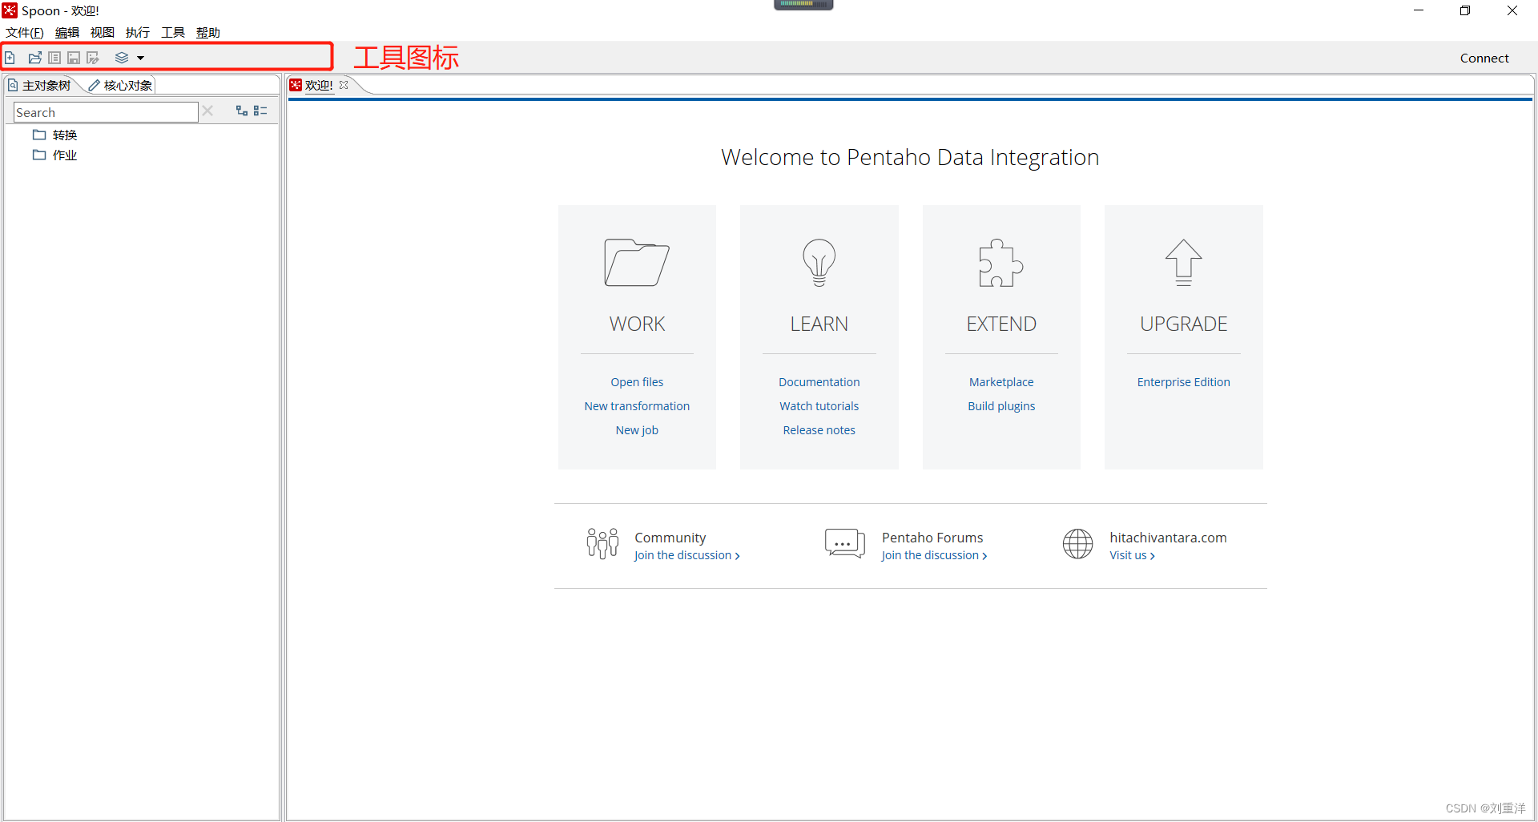1538x822 pixels.
Task: Click the New file toolbar icon
Action: pos(10,58)
